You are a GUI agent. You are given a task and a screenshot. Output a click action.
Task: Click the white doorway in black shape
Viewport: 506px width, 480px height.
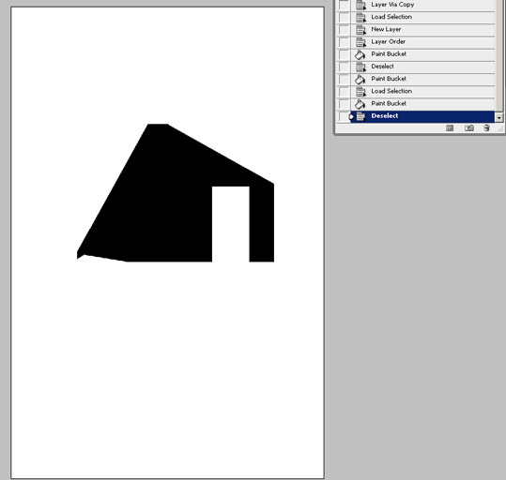pyautogui.click(x=230, y=224)
